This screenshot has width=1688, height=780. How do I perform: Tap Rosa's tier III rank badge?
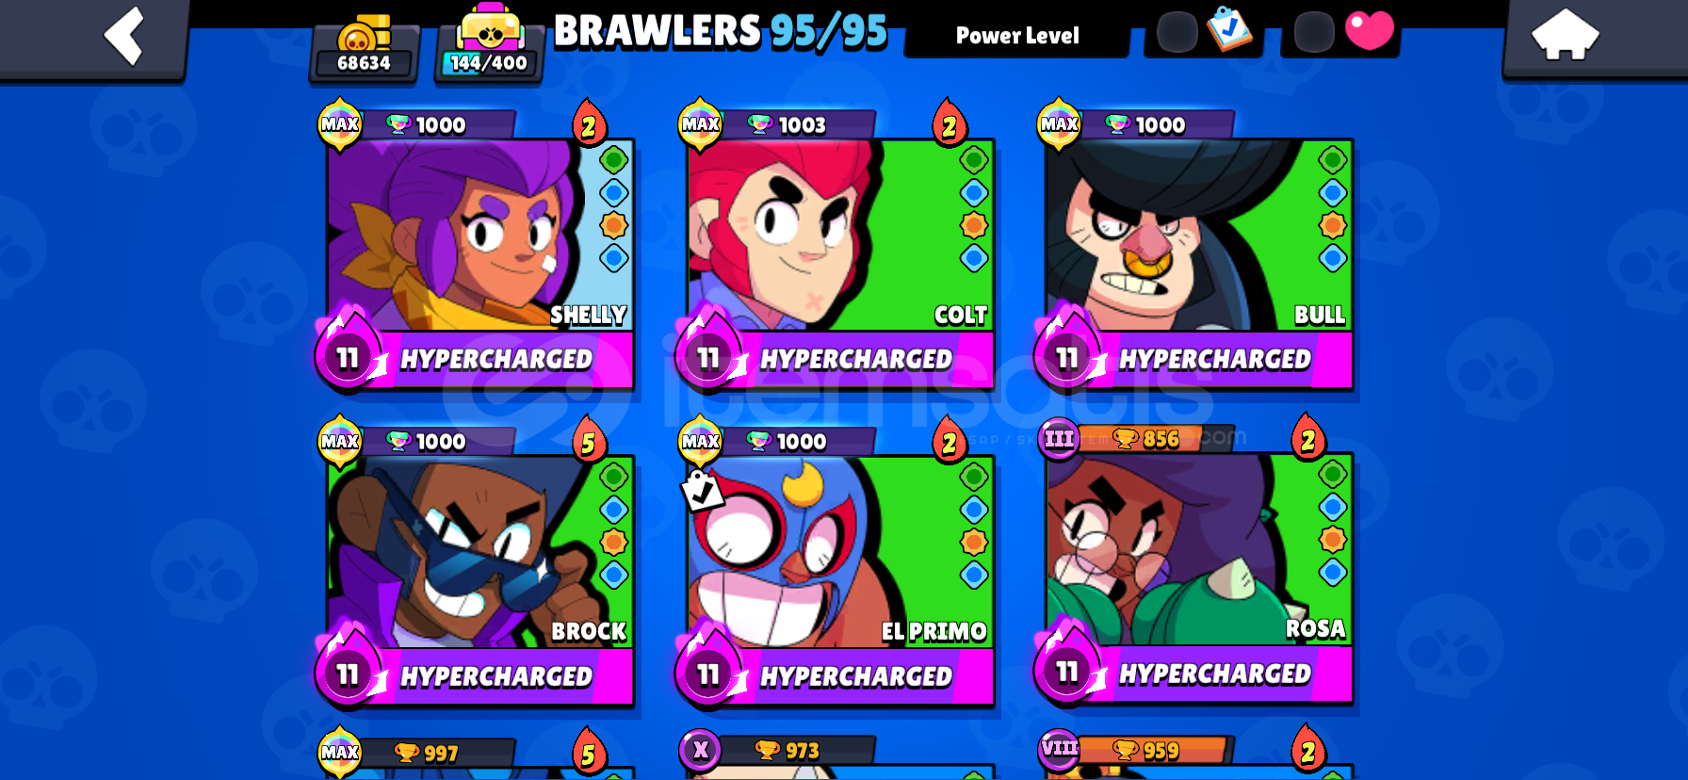[1059, 438]
